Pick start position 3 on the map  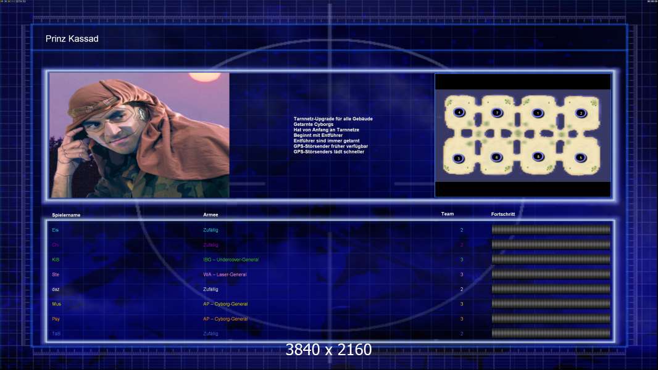(x=458, y=158)
